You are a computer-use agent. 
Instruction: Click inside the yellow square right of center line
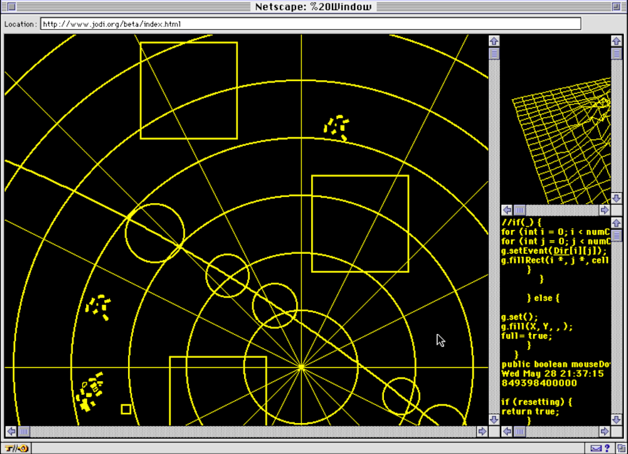click(360, 223)
